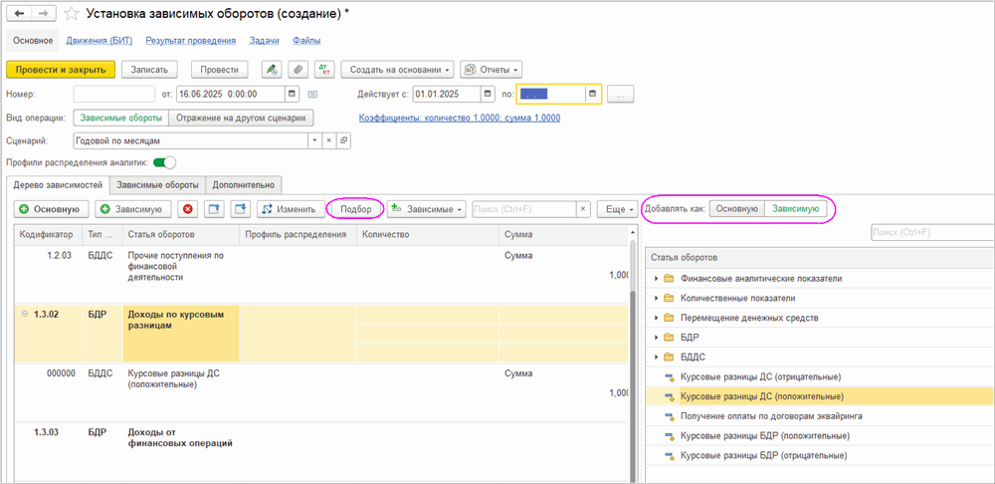This screenshot has height=484, width=995.
Task: Click the favorites star icon
Action: 73,14
